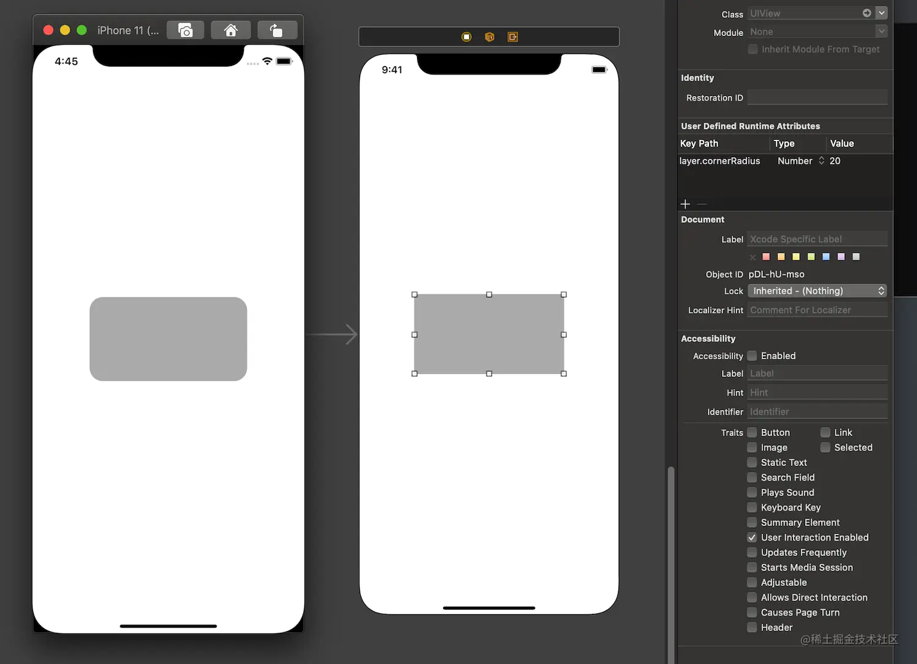Enable the Accessibility Enabled checkbox
Viewport: 917px width, 664px height.
click(x=753, y=356)
